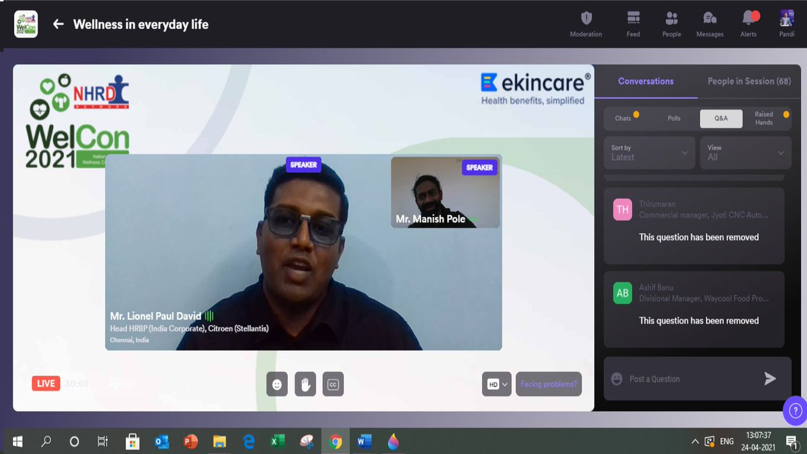Click the Wellness in everyday life title
The width and height of the screenshot is (807, 454).
pos(141,24)
